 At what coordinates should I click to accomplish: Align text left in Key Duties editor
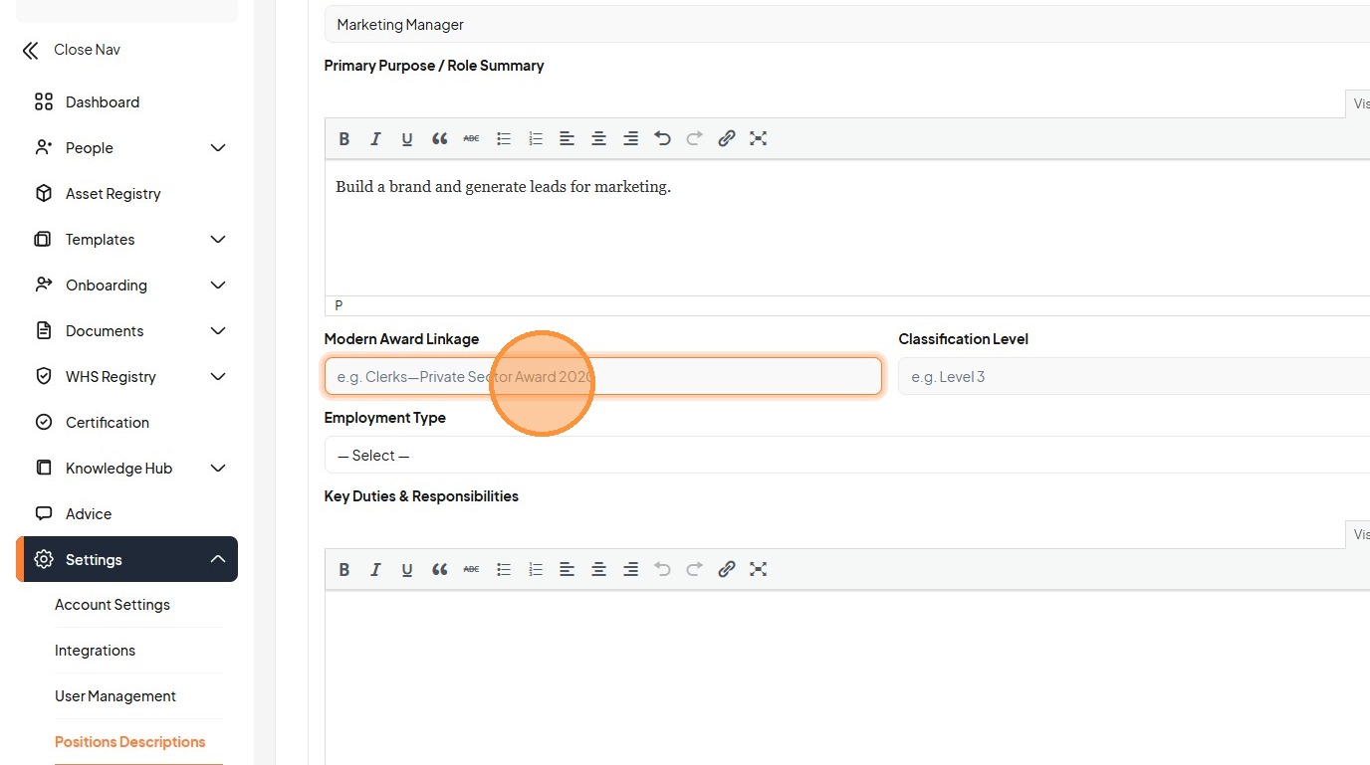pos(567,570)
